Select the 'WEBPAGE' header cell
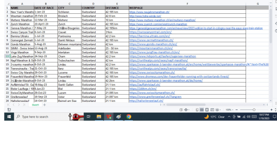277x155 pixels. 187,8
